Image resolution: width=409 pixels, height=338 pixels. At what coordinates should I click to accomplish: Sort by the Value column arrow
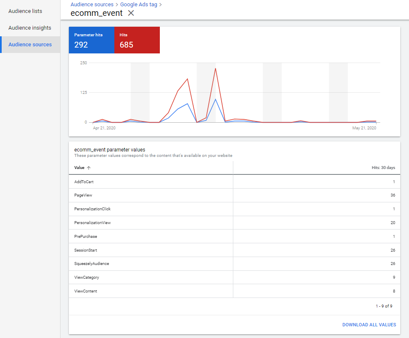click(88, 168)
